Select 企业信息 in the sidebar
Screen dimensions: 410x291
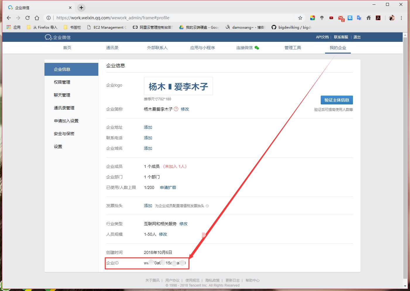(x=71, y=69)
